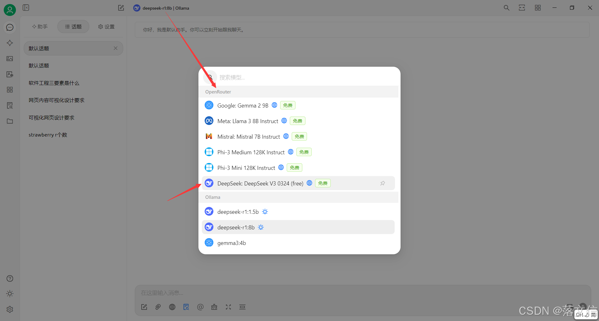The height and width of the screenshot is (321, 599).
Task: Click the 免费 tag on Llama 3 8B
Action: [298, 121]
